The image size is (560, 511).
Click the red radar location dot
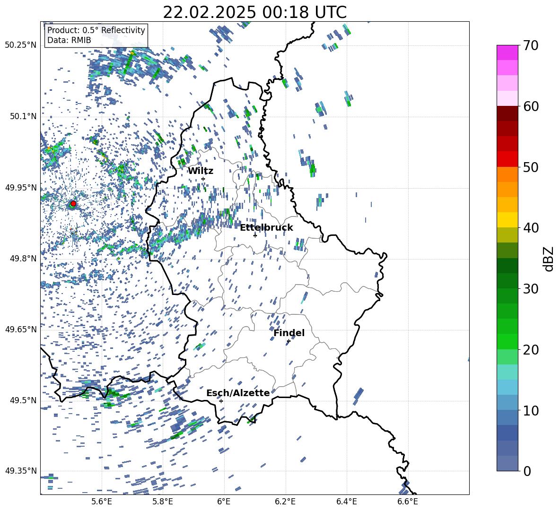pos(73,204)
